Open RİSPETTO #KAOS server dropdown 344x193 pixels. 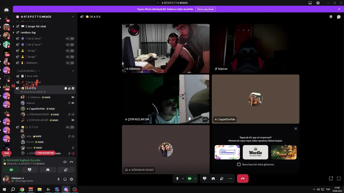click(x=45, y=17)
